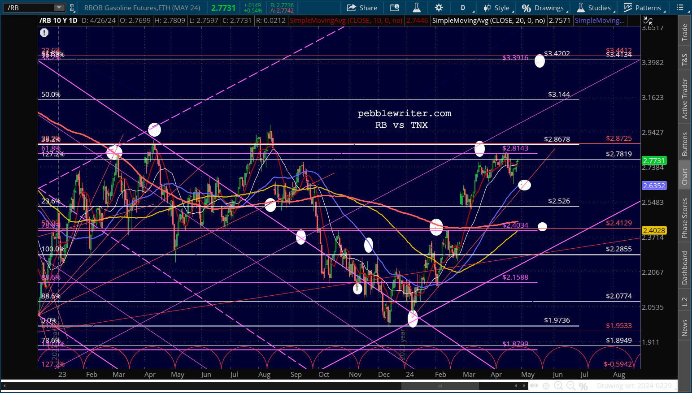Open the /RB symbol dropdown
The image size is (692, 393).
coord(59,8)
